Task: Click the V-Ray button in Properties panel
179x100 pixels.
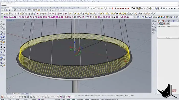Action: 168,24
